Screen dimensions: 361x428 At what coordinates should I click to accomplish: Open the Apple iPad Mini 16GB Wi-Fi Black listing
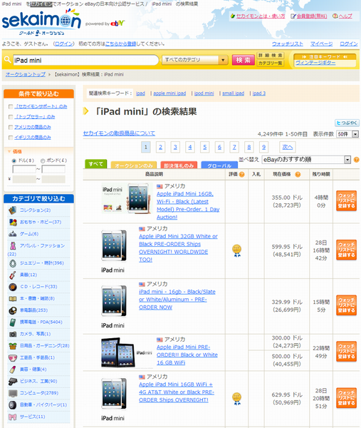coord(188,205)
